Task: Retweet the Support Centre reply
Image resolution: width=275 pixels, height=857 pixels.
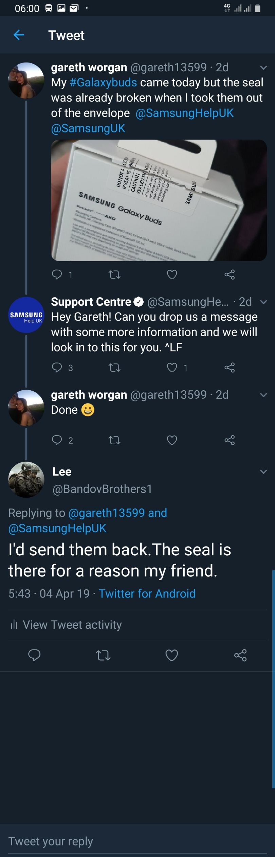Action: pyautogui.click(x=114, y=368)
